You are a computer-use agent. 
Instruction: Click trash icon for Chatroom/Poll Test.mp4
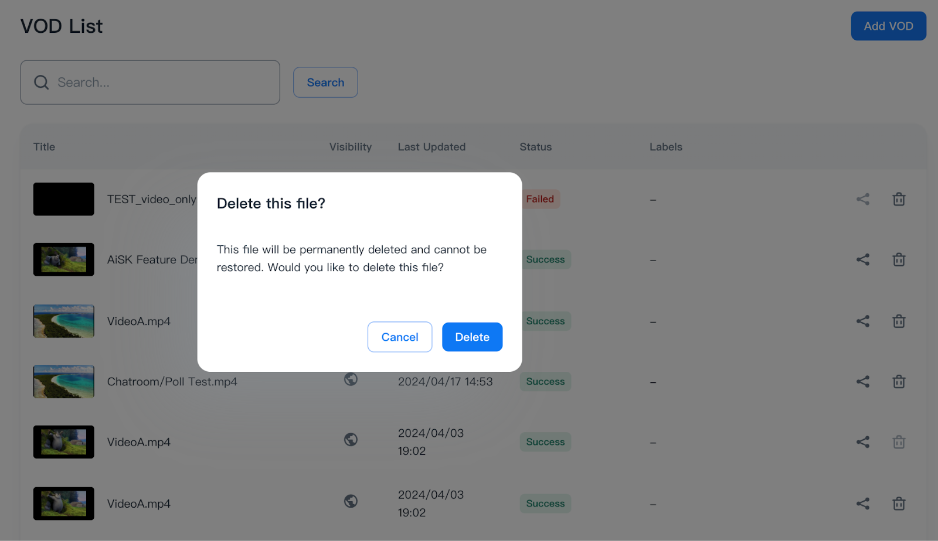click(x=899, y=382)
